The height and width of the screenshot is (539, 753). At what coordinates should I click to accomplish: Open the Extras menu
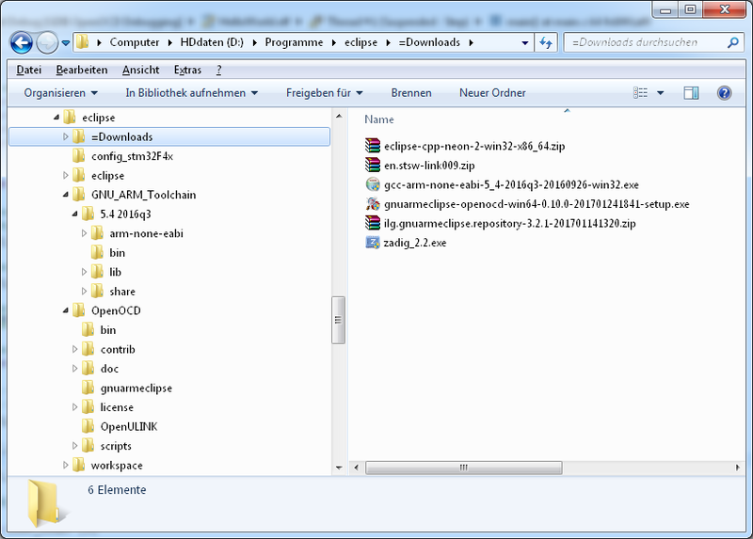(x=187, y=70)
